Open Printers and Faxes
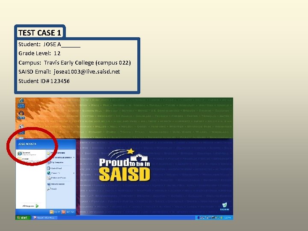The width and height of the screenshot is (308, 231). pos(56,178)
